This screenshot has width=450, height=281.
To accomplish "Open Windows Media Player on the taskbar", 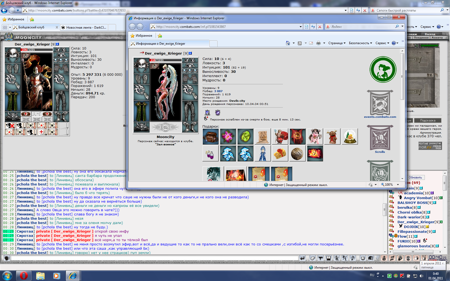I will point(57,276).
